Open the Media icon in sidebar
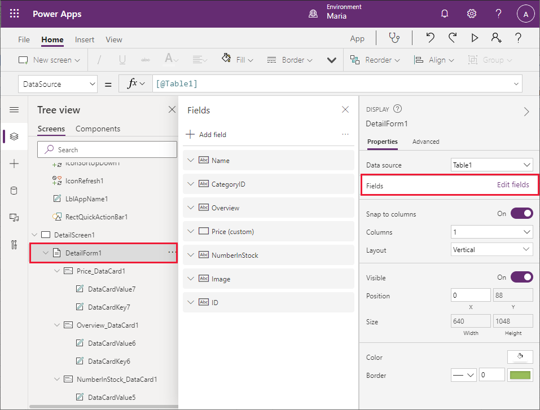540x410 pixels. pyautogui.click(x=14, y=218)
